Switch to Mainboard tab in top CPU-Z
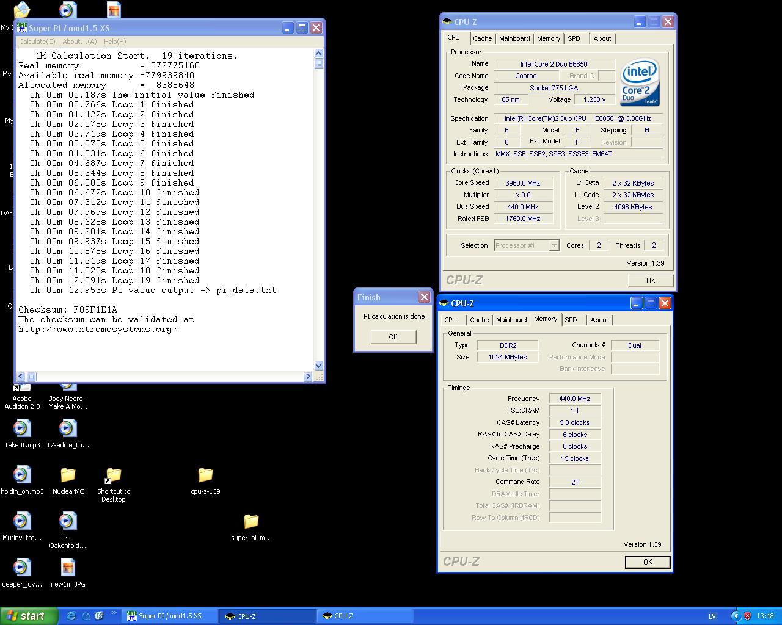The image size is (782, 625). [514, 38]
